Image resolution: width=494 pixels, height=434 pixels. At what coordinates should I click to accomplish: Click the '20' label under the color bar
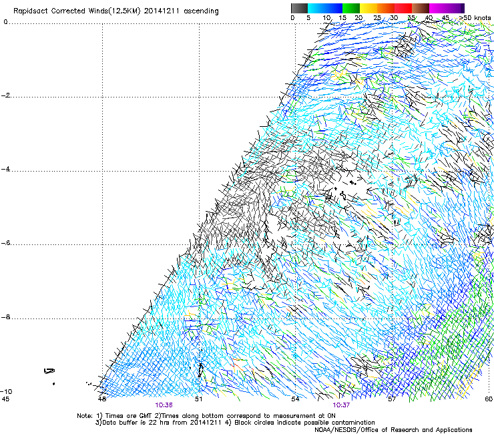(x=358, y=18)
